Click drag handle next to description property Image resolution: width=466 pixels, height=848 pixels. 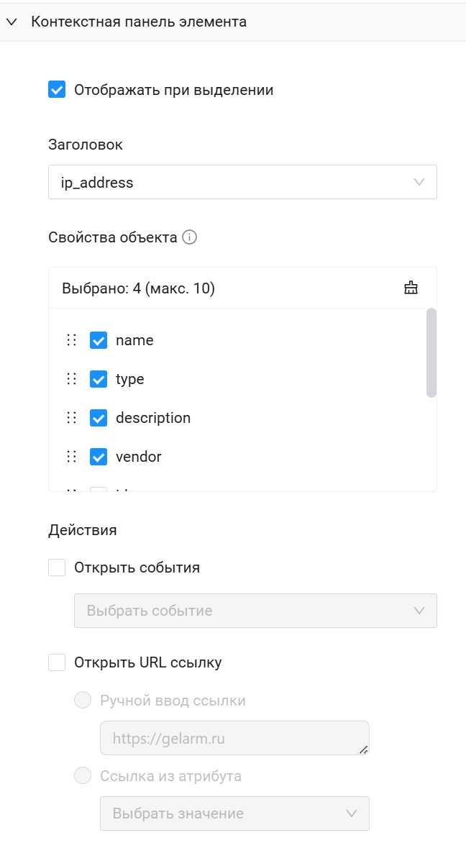71,418
